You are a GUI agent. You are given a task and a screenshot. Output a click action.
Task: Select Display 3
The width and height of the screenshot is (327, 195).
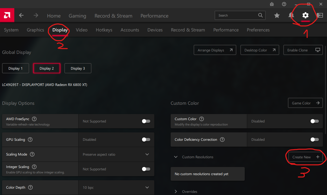point(78,68)
